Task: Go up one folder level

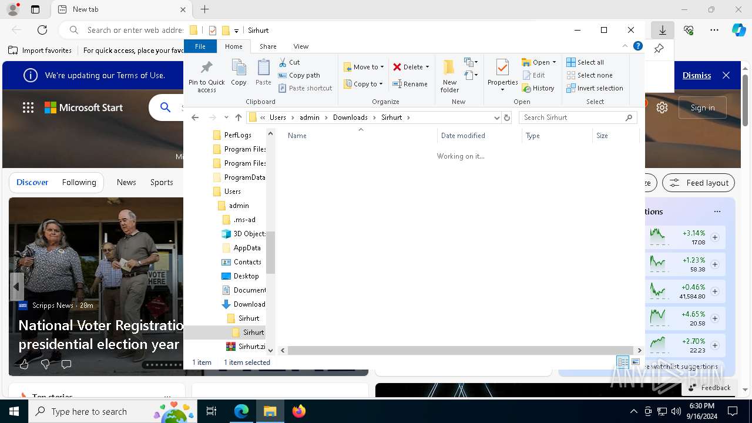Action: click(x=239, y=117)
